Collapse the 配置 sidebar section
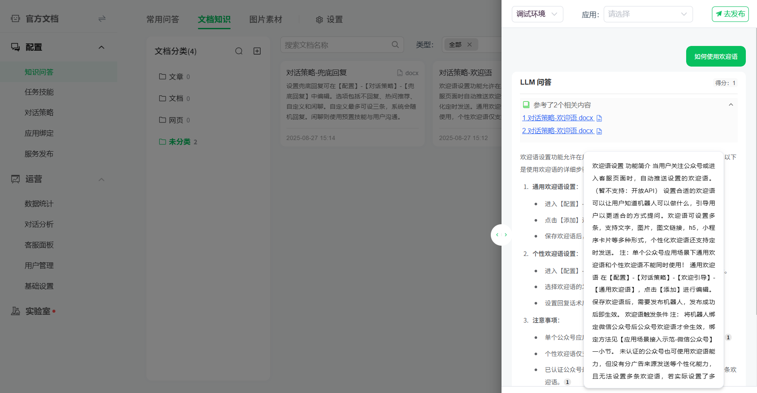Image resolution: width=757 pixels, height=393 pixels. click(101, 47)
